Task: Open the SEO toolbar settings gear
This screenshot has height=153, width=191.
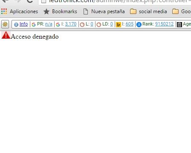Action: (5, 24)
